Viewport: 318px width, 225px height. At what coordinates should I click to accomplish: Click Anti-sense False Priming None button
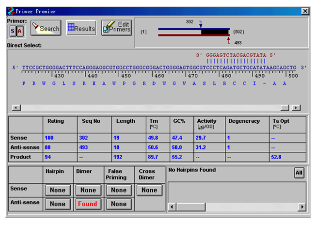pos(119,203)
